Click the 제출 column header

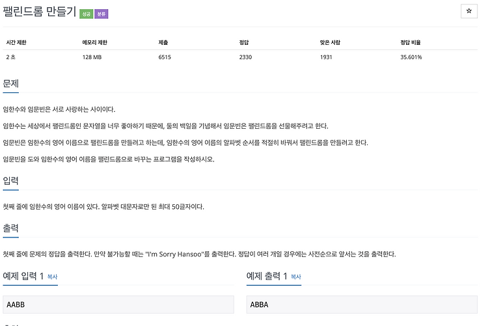(163, 42)
